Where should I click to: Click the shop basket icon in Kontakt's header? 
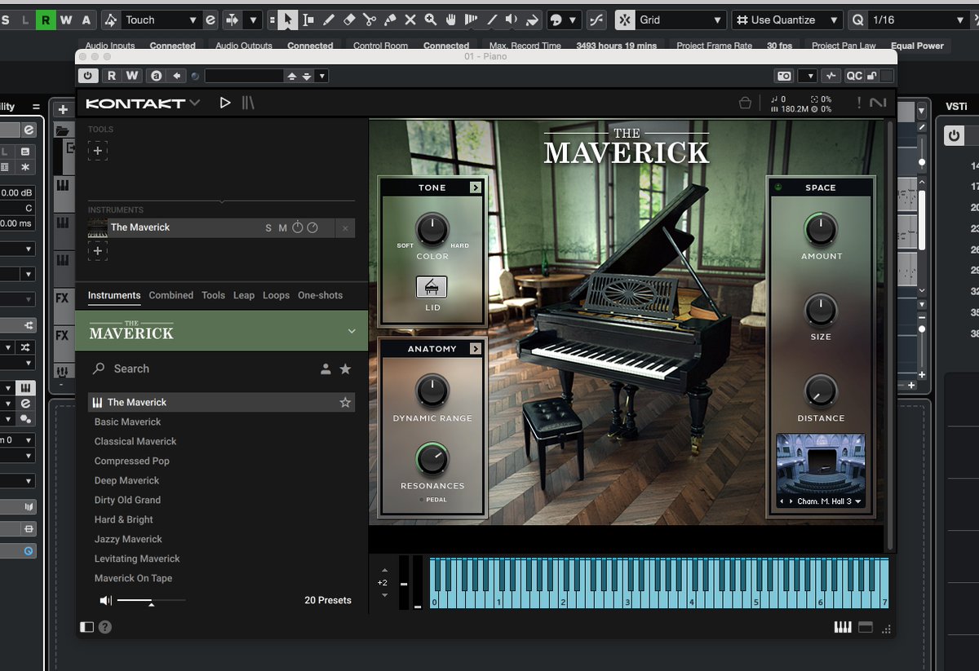[745, 103]
